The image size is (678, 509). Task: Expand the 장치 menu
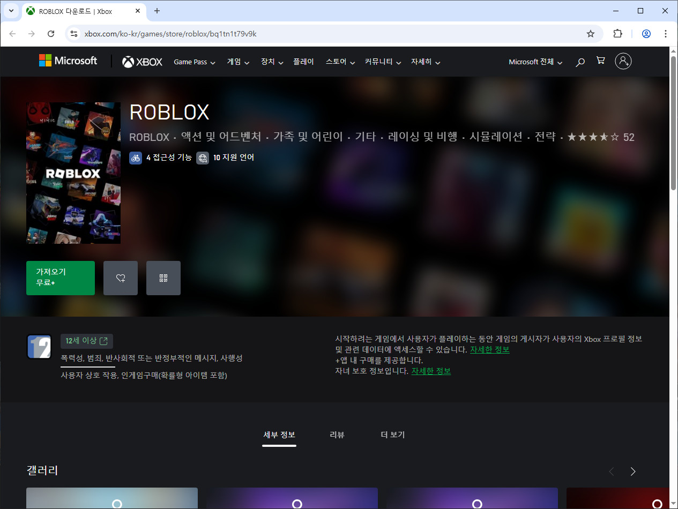[272, 62]
